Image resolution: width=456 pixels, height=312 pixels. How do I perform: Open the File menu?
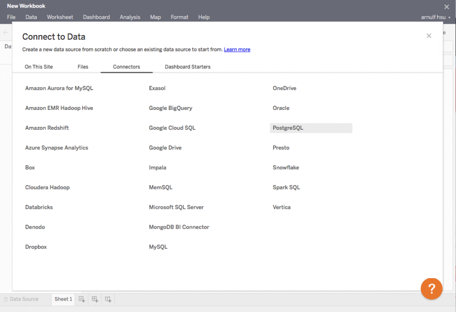pos(11,17)
